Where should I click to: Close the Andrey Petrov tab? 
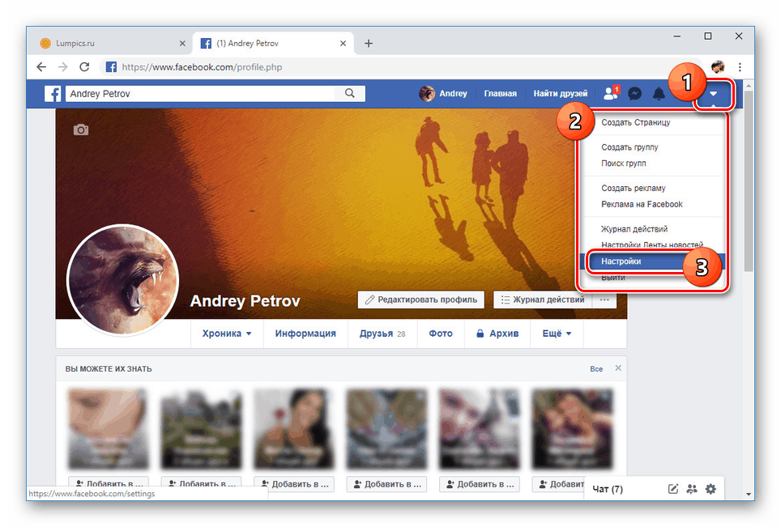coord(343,43)
